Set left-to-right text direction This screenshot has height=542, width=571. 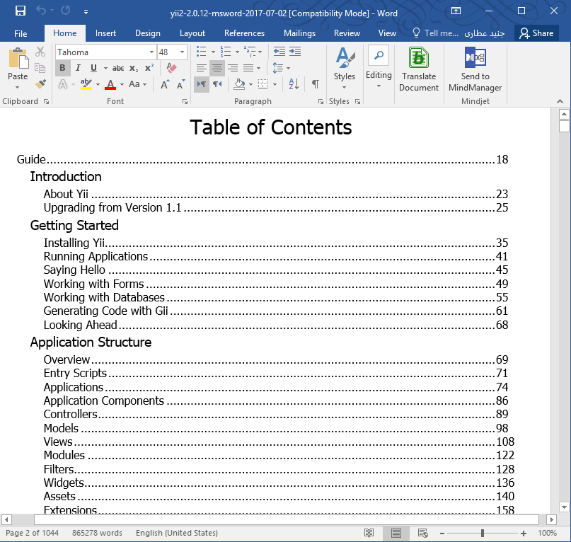point(202,84)
